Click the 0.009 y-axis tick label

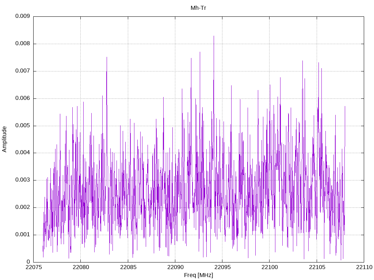click(x=23, y=16)
